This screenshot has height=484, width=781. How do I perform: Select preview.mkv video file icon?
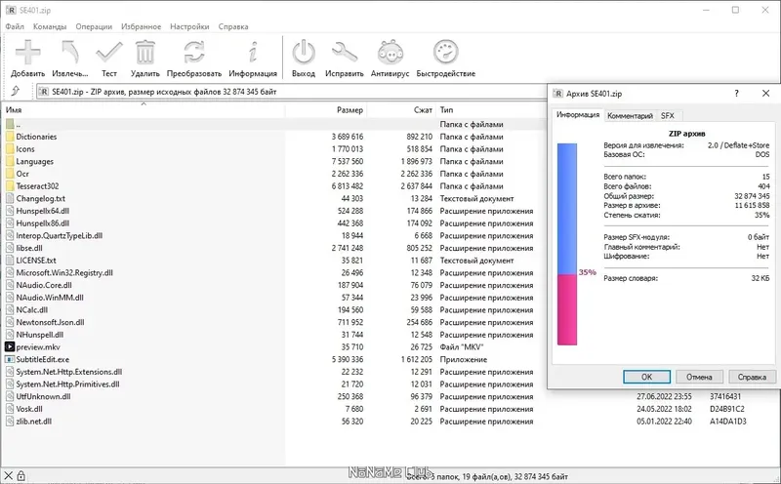coord(10,347)
